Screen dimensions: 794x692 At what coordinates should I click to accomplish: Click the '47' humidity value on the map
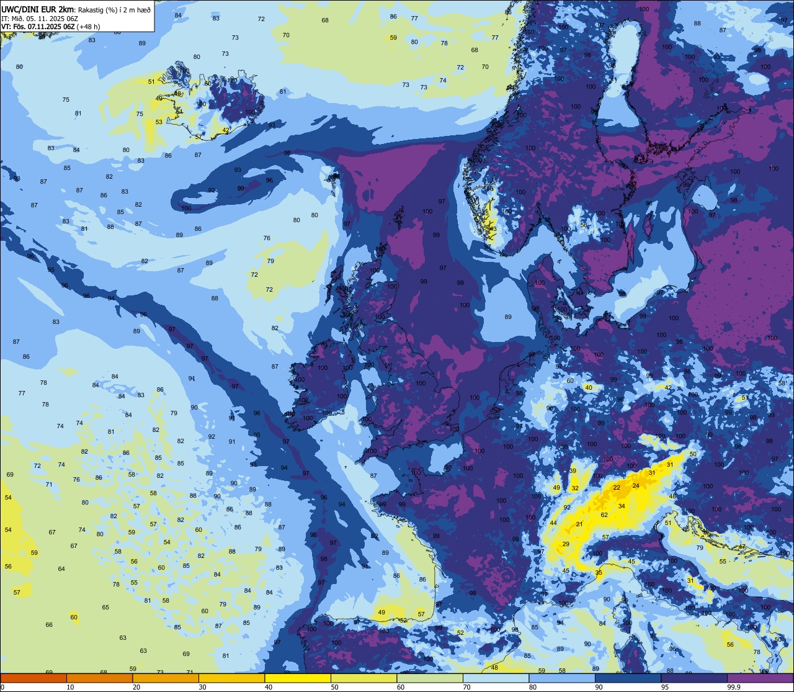point(742,547)
